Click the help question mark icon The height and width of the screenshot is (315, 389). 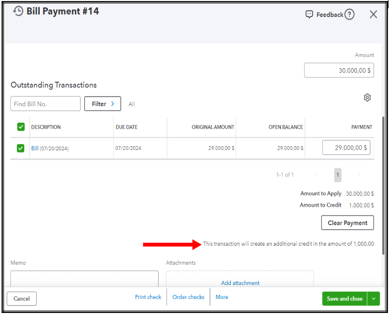coord(350,14)
